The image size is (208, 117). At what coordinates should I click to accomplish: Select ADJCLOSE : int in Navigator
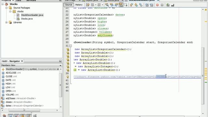click(13, 73)
